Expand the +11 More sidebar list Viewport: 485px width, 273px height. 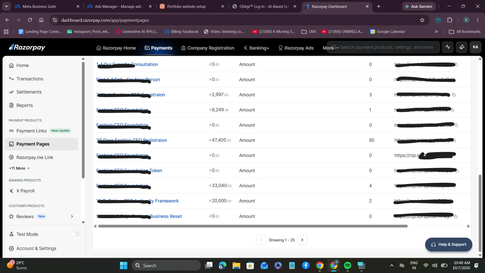(19, 168)
